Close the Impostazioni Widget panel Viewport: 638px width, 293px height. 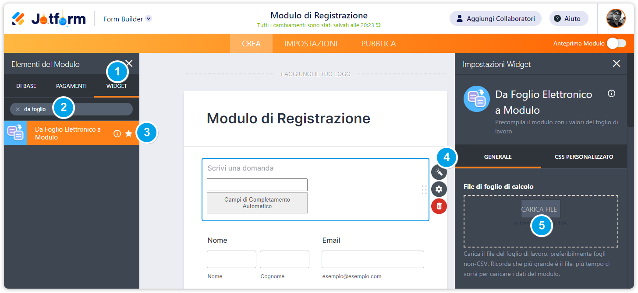616,64
